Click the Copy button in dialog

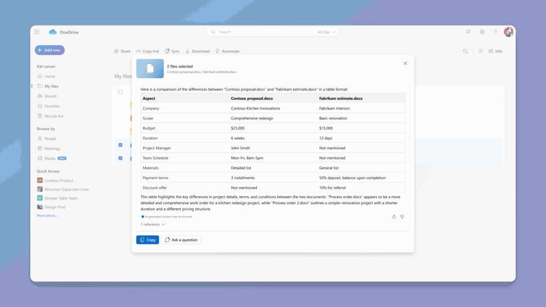(148, 240)
